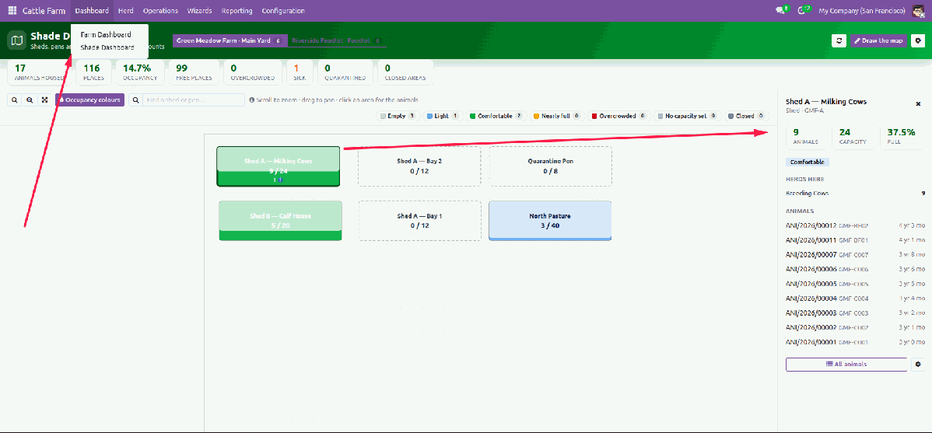The image size is (932, 433).
Task: Open animal ANI/2026/00007 in the list
Action: click(x=855, y=255)
